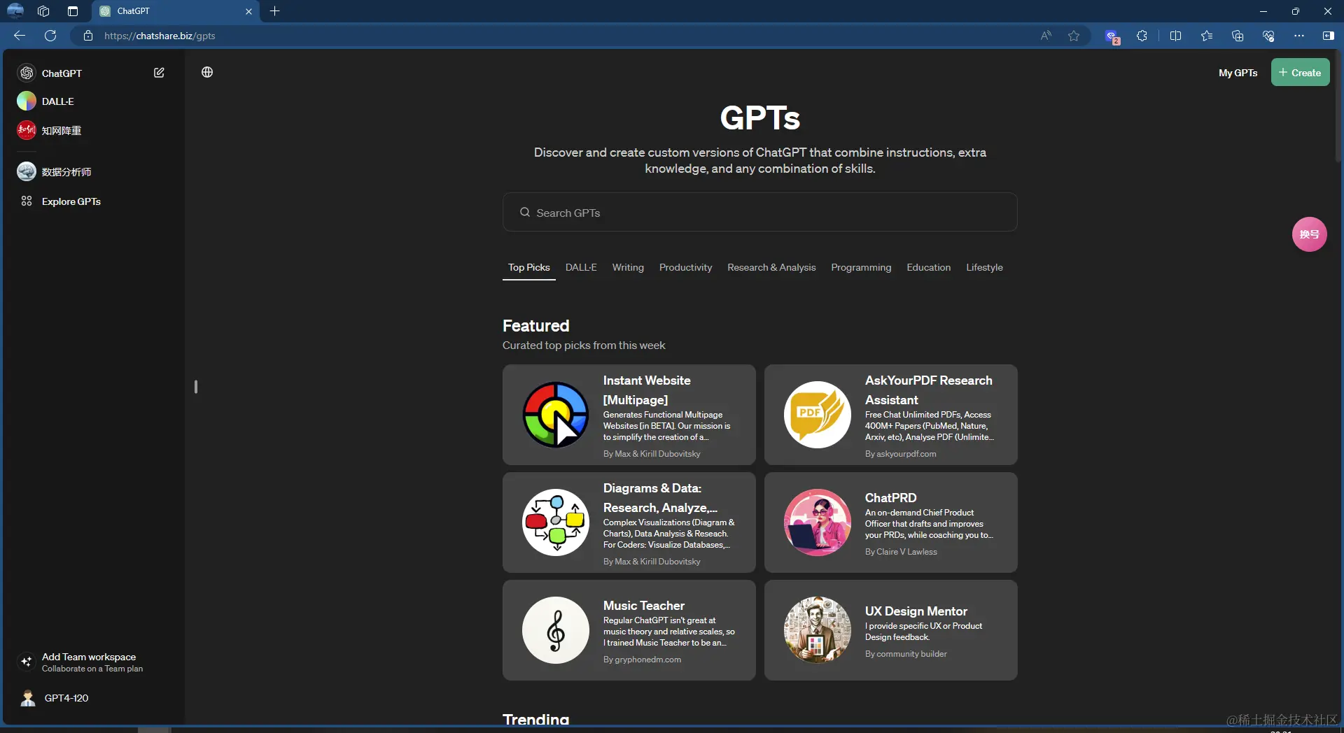This screenshot has width=1344, height=733.
Task: Open browser favorites list icon
Action: pyautogui.click(x=1207, y=36)
